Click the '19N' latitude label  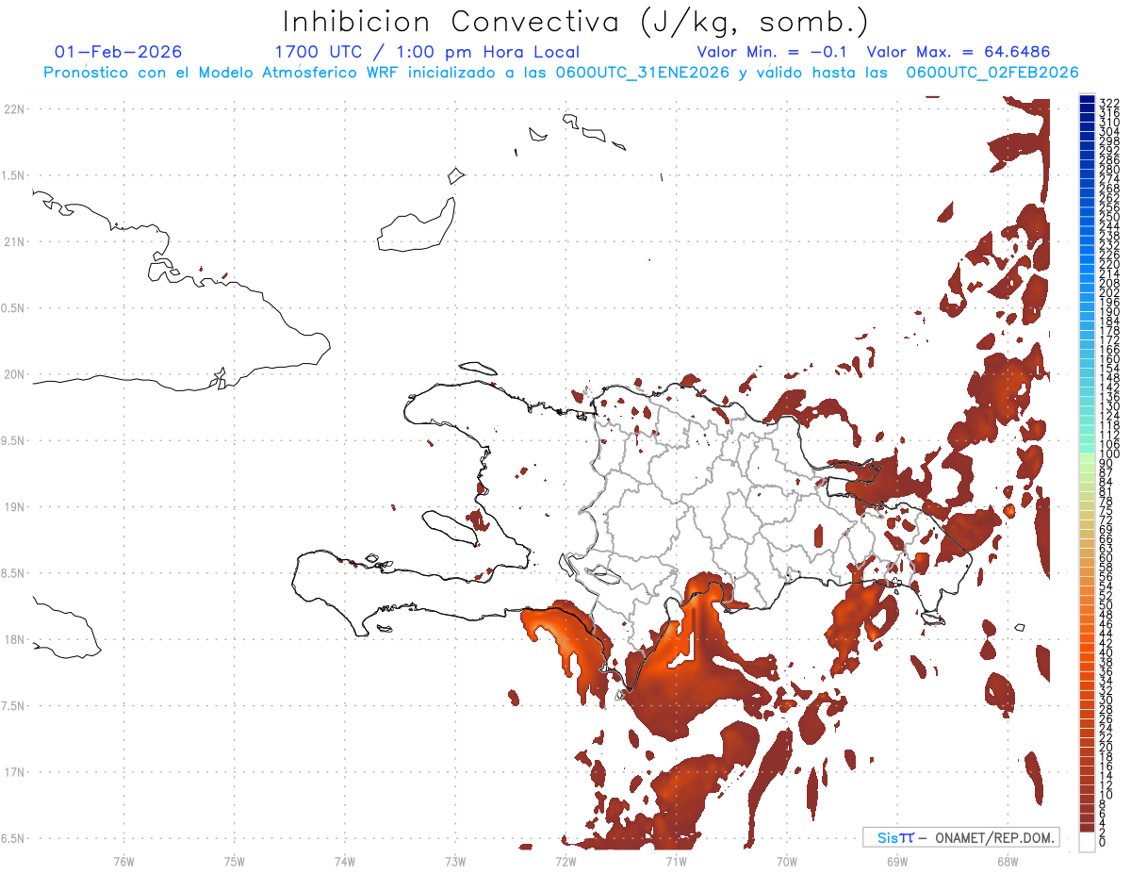(14, 507)
